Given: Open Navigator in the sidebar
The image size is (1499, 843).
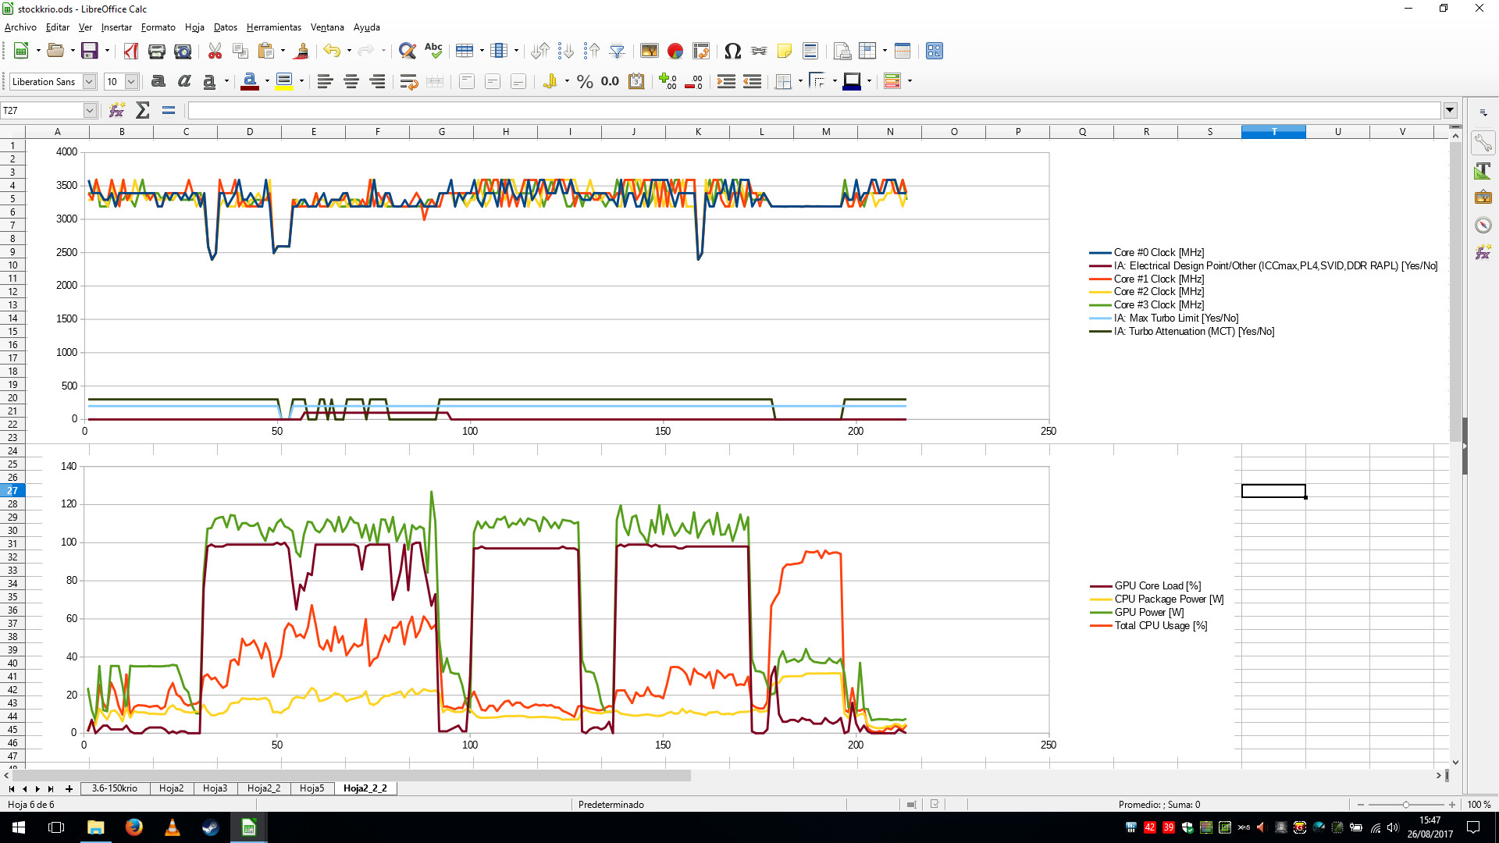Looking at the screenshot, I should 1483,225.
